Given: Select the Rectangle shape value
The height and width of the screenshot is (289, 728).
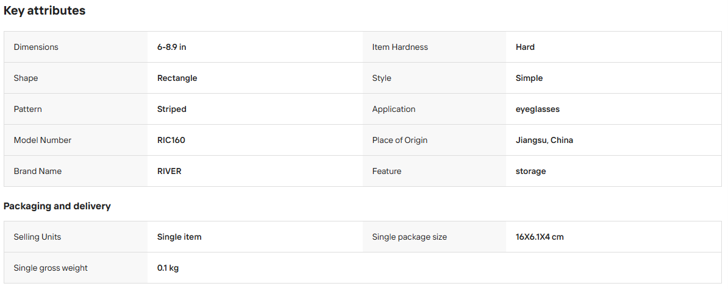Looking at the screenshot, I should 177,78.
